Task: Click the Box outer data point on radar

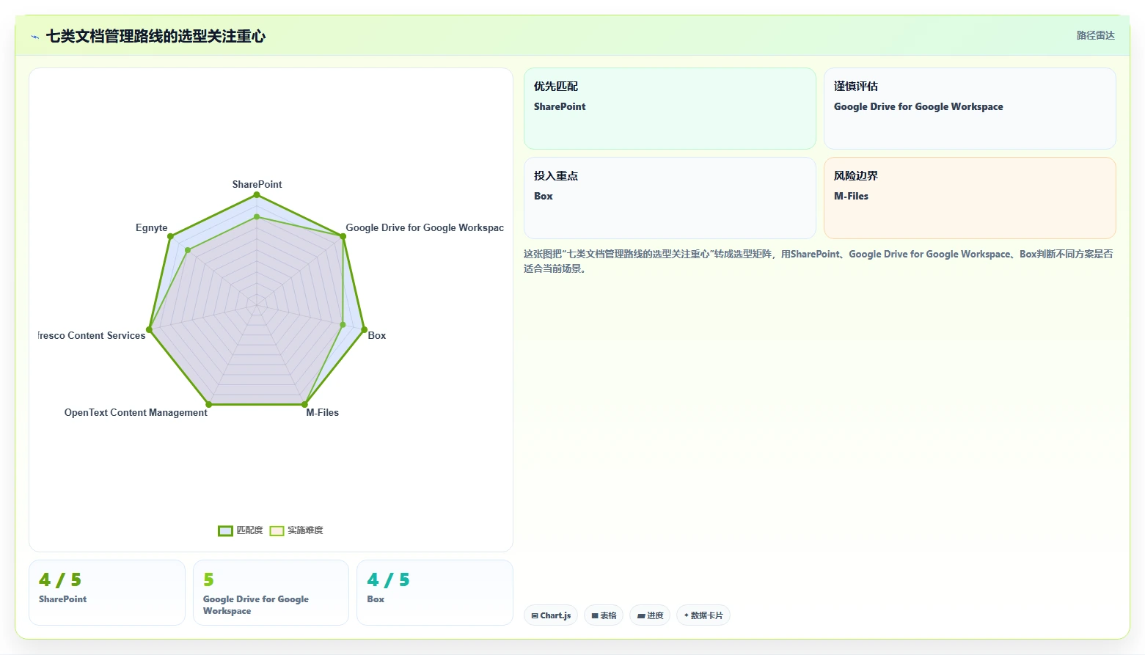Action: (364, 330)
